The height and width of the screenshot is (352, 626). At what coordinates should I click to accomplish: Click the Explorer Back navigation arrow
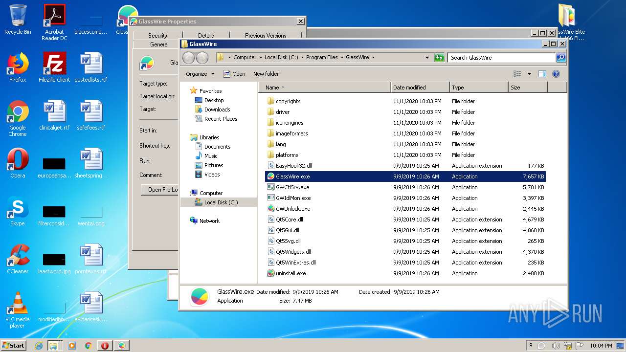pos(188,58)
